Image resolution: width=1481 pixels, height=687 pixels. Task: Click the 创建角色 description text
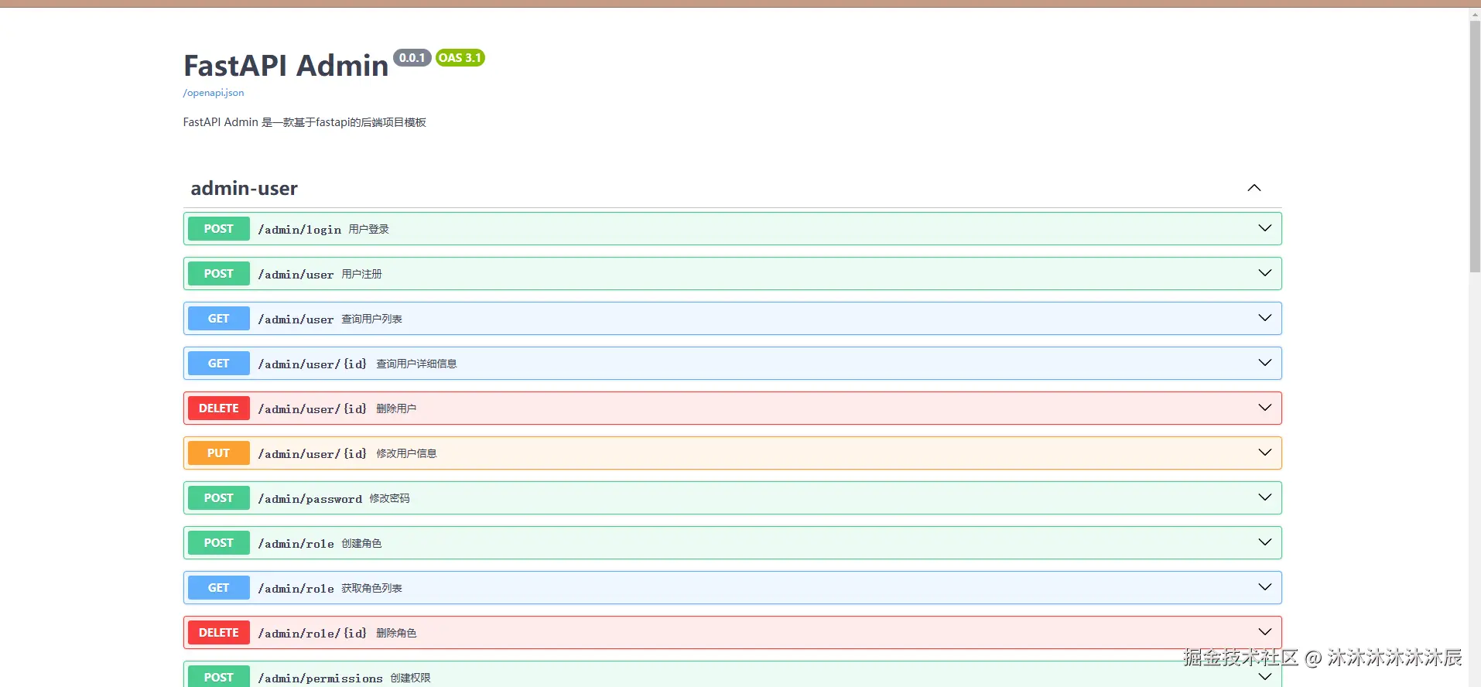point(362,543)
